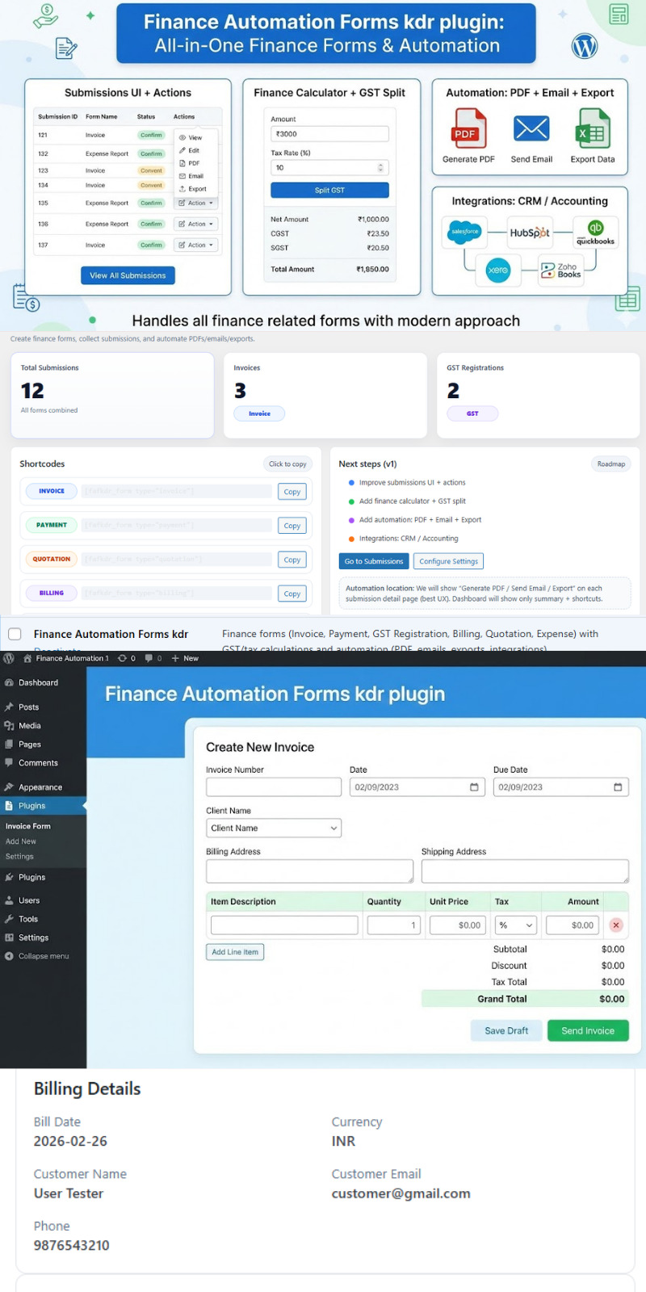Click the Configure Settings button
Viewport: 646px width, 1292px height.
(448, 561)
